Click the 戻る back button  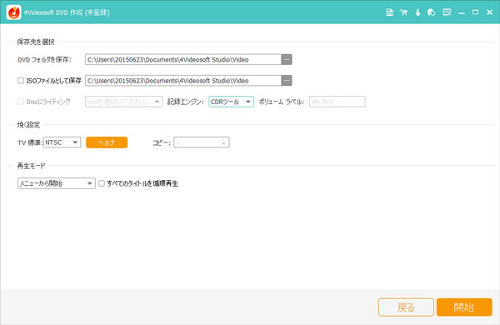pos(406,307)
